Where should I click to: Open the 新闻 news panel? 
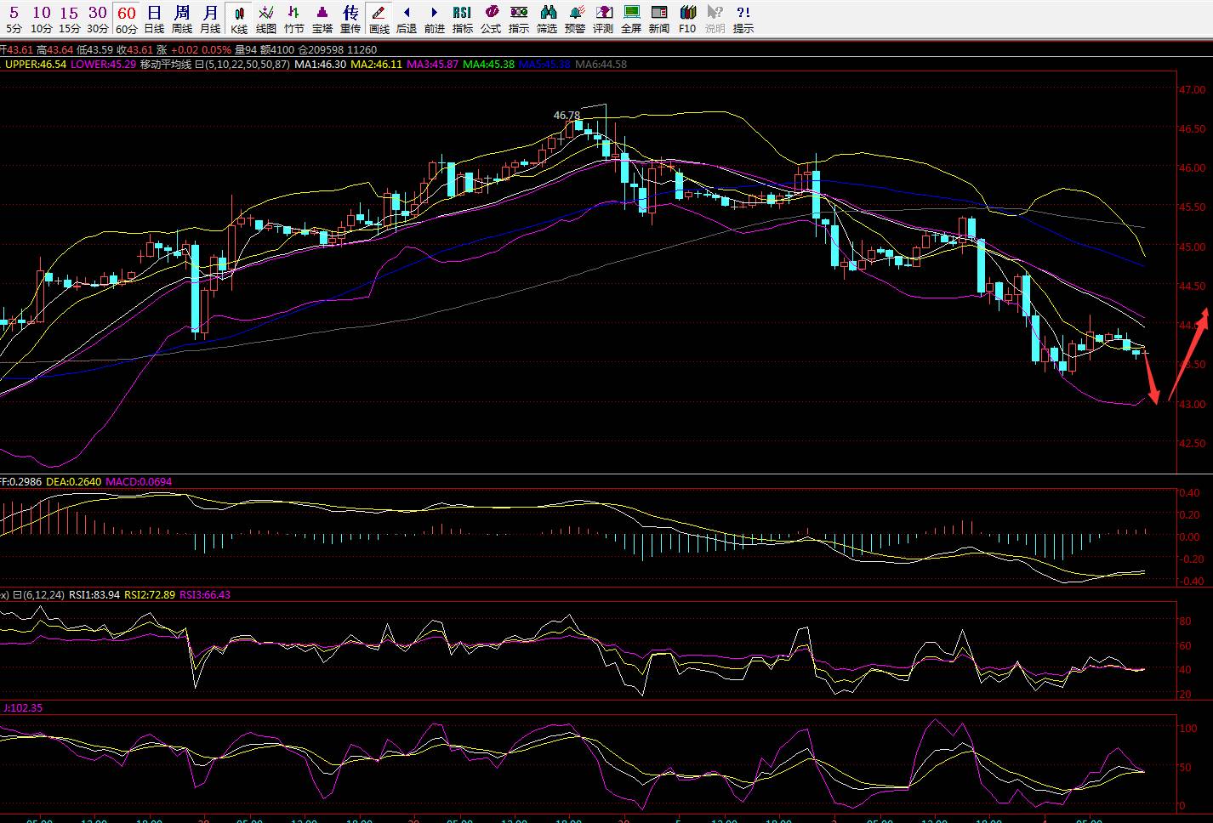point(659,19)
